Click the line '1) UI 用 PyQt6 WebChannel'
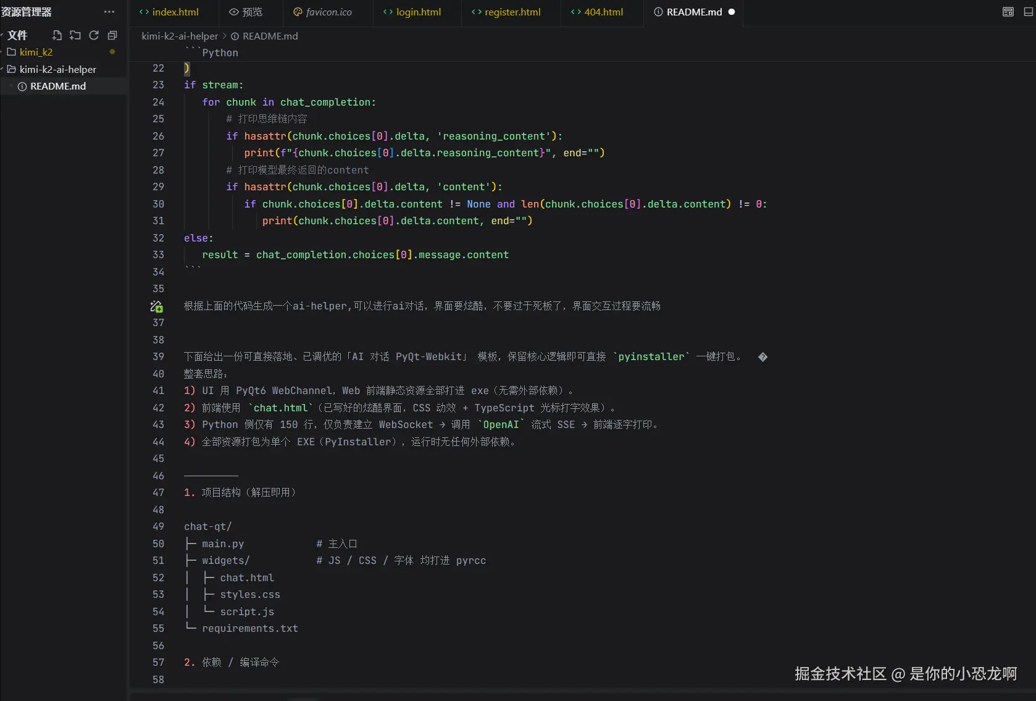 [x=379, y=391]
